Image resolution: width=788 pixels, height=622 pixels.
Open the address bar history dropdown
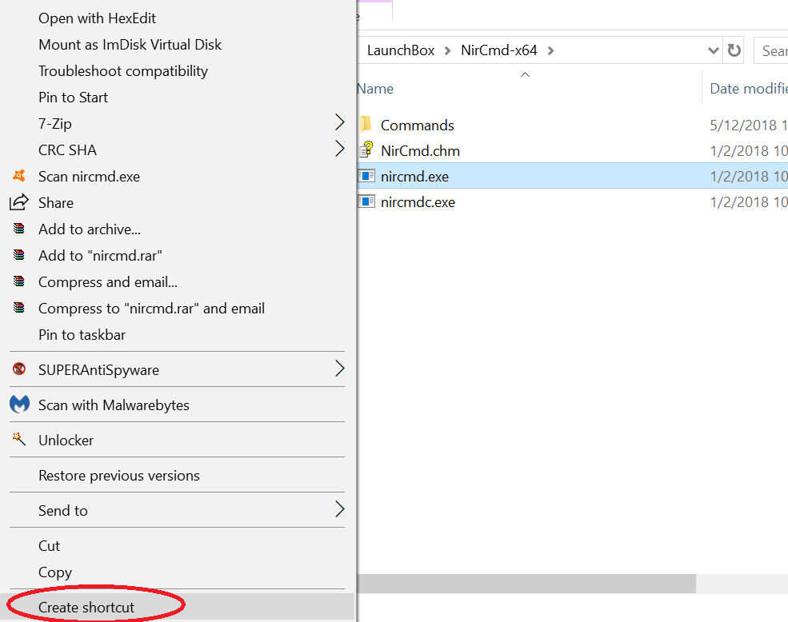click(x=713, y=50)
